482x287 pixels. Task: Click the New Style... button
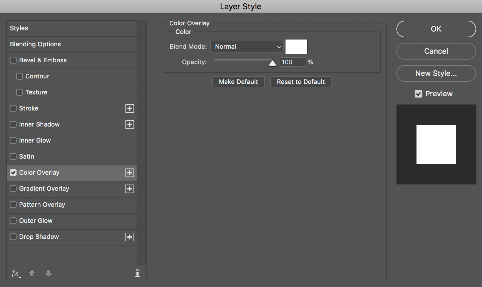tap(436, 73)
